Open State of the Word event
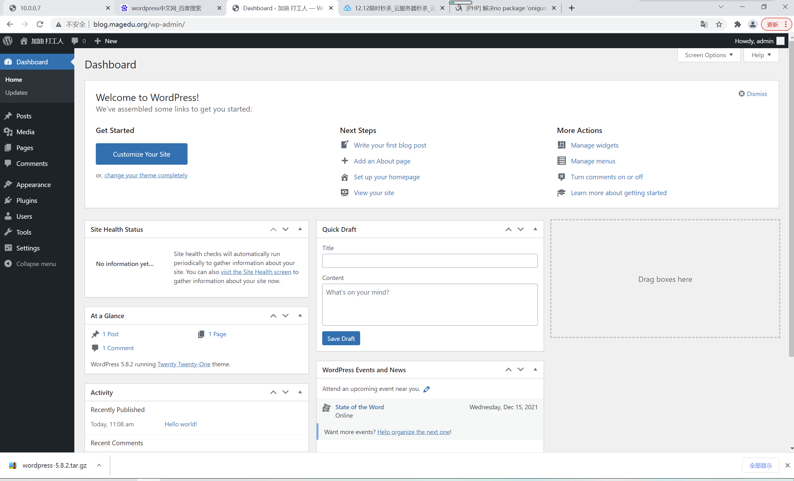The image size is (794, 481). tap(360, 407)
